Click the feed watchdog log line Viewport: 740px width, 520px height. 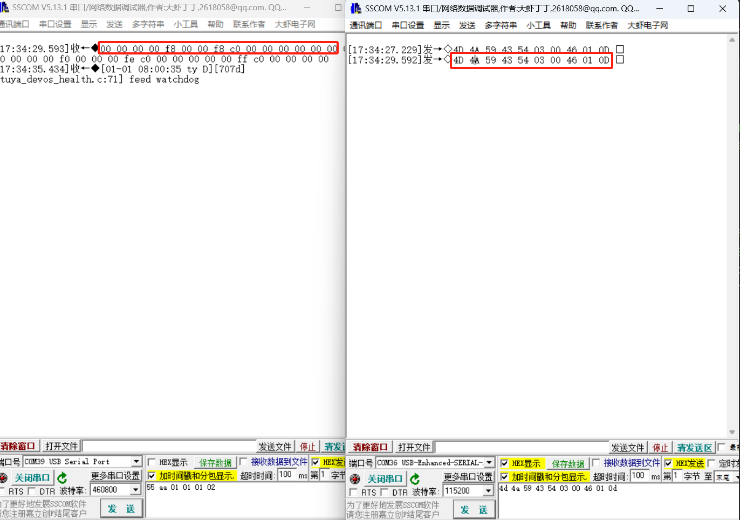pyautogui.click(x=100, y=79)
